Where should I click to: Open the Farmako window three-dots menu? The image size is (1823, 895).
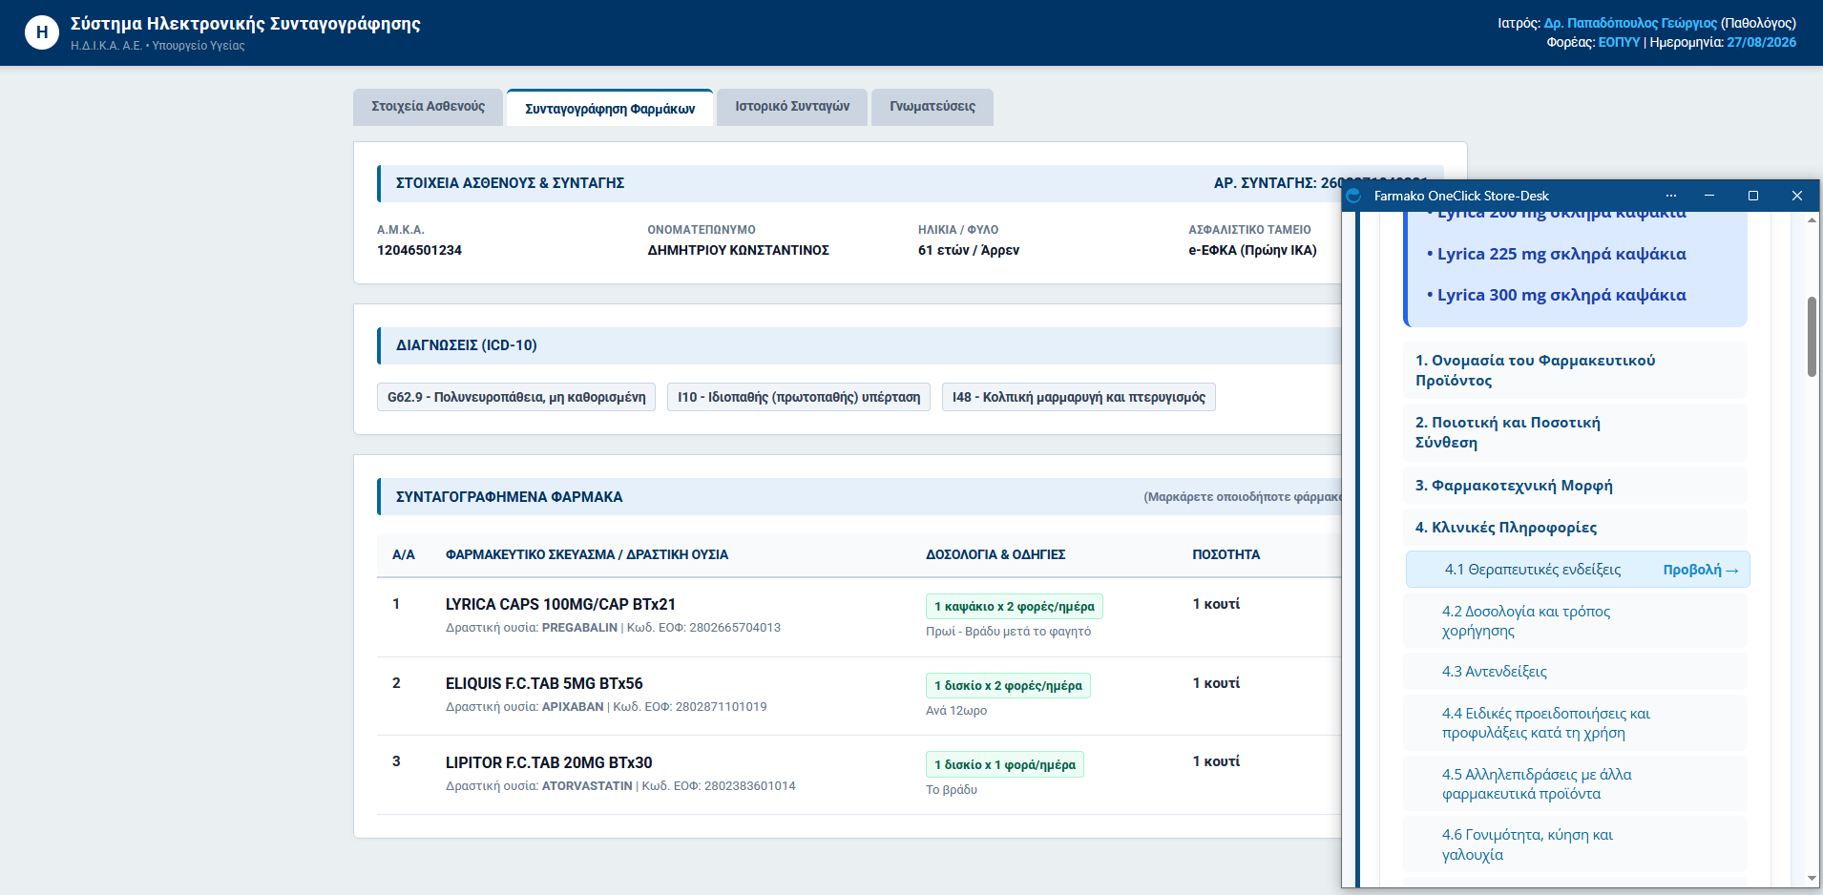coord(1671,196)
